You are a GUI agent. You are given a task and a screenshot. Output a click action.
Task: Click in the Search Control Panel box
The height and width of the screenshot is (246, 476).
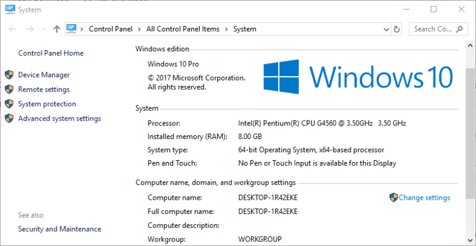coord(433,29)
